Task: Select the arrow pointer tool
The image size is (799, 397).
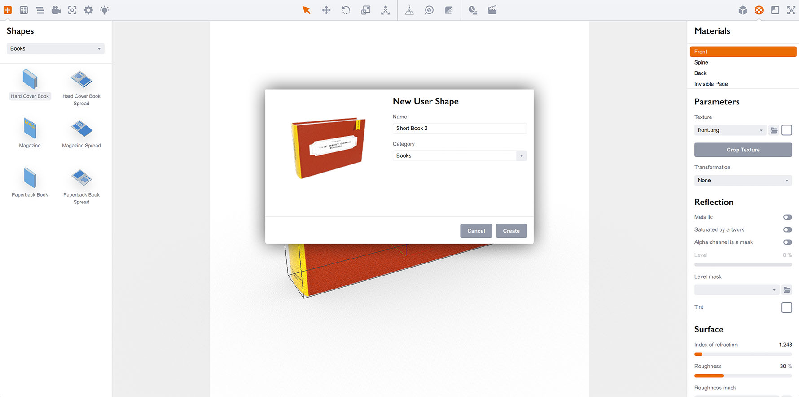Action: pos(307,10)
